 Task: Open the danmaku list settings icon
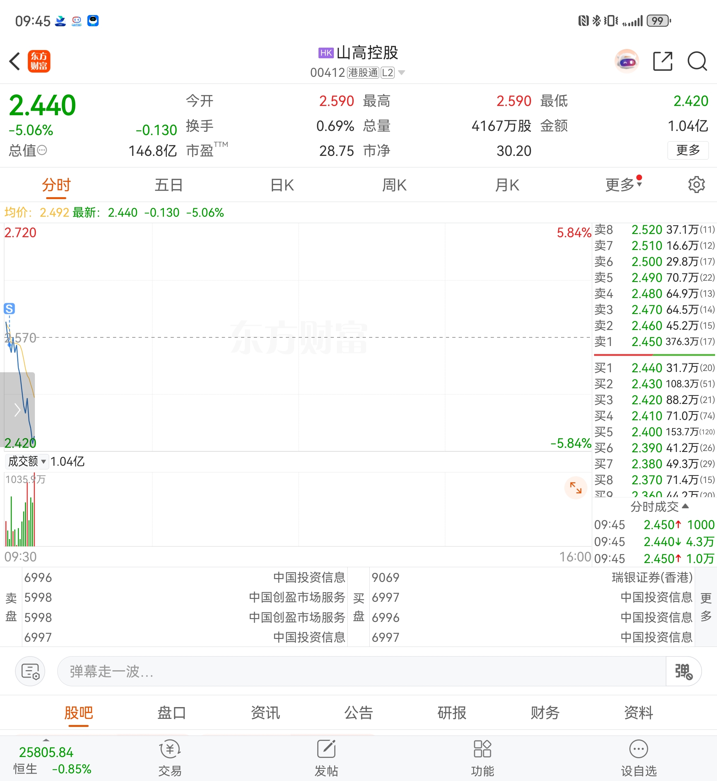coord(30,671)
